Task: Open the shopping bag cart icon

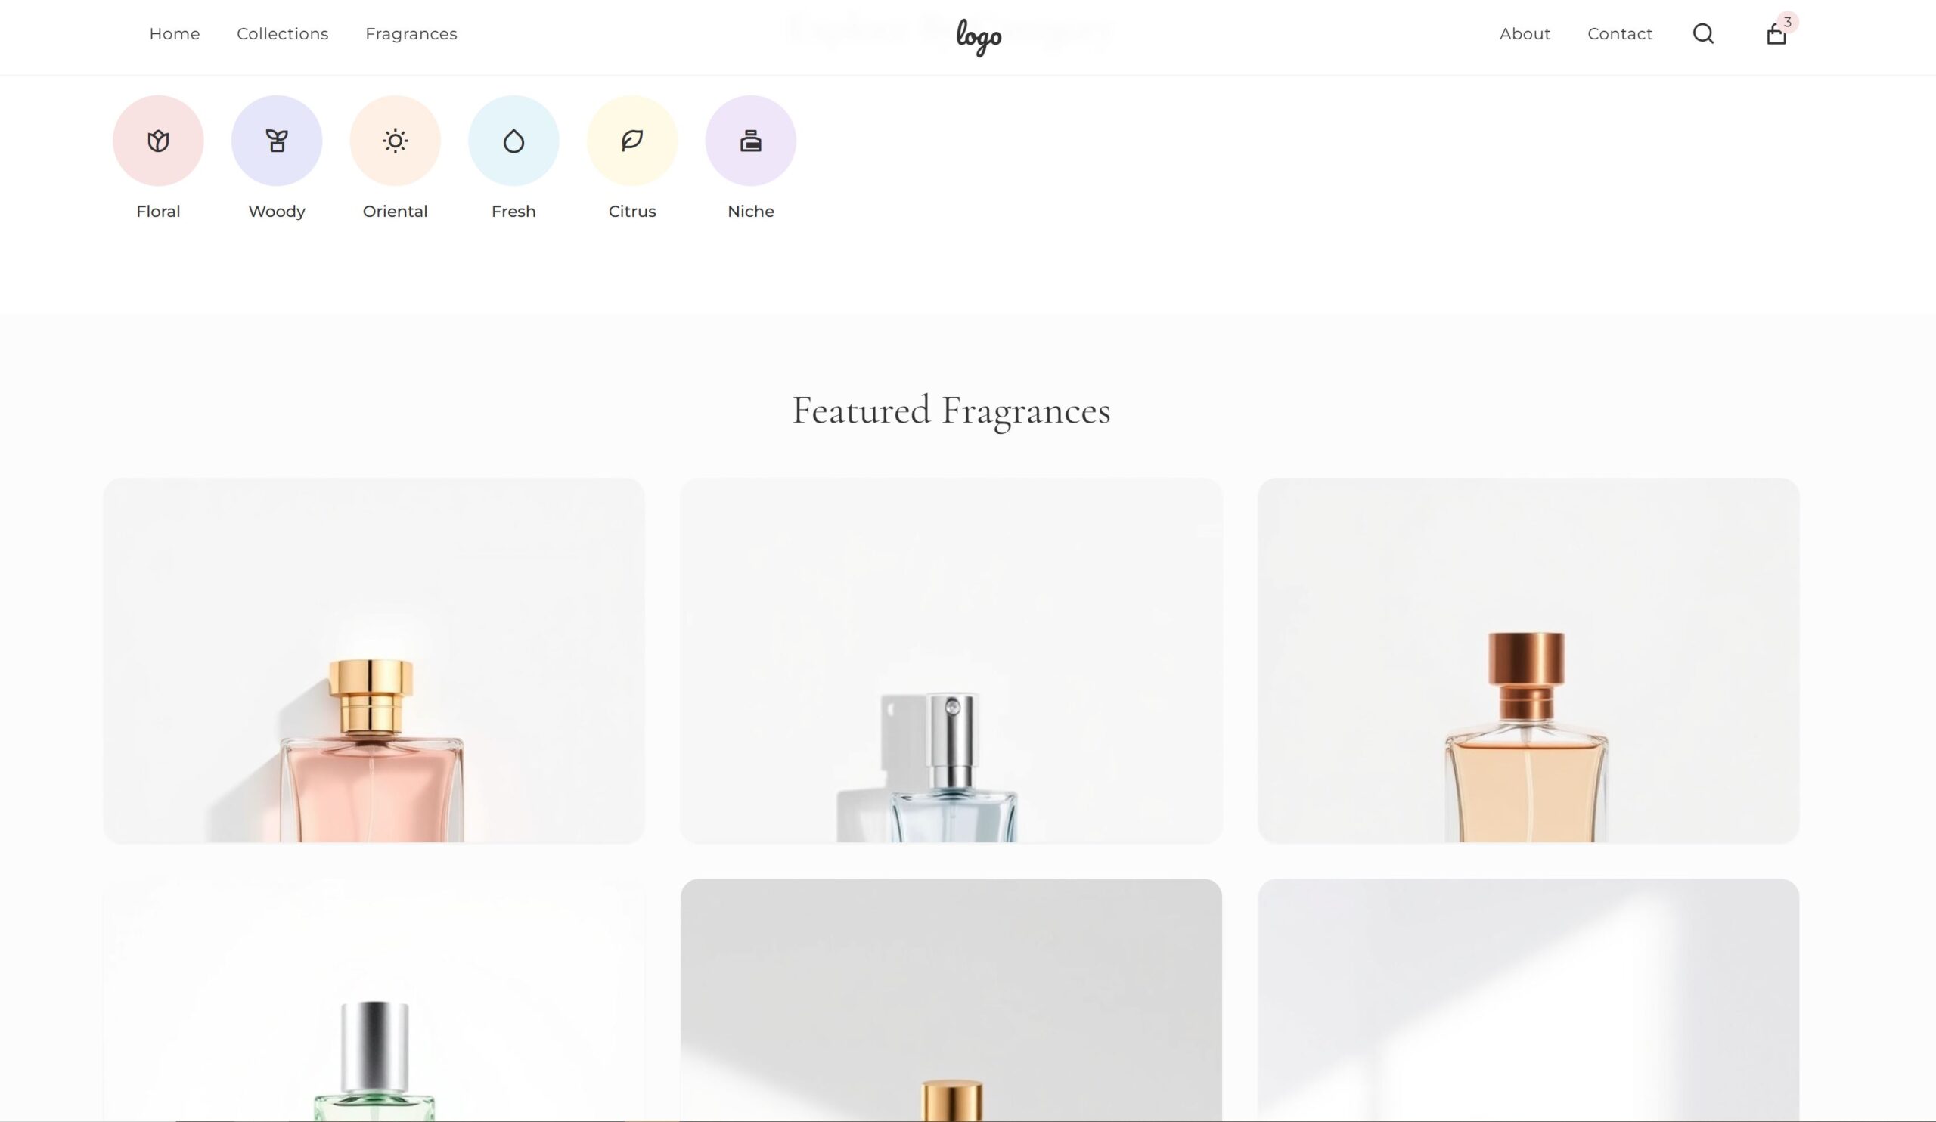Action: [1776, 35]
